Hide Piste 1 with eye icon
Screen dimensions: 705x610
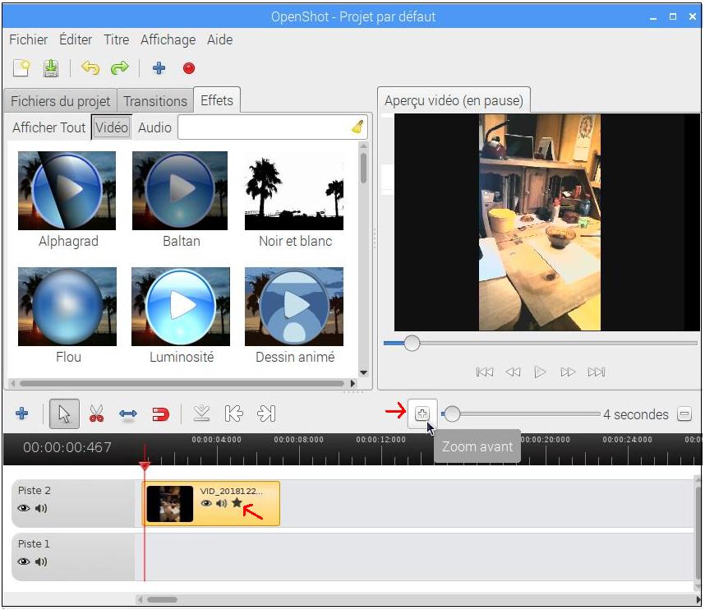pos(24,561)
